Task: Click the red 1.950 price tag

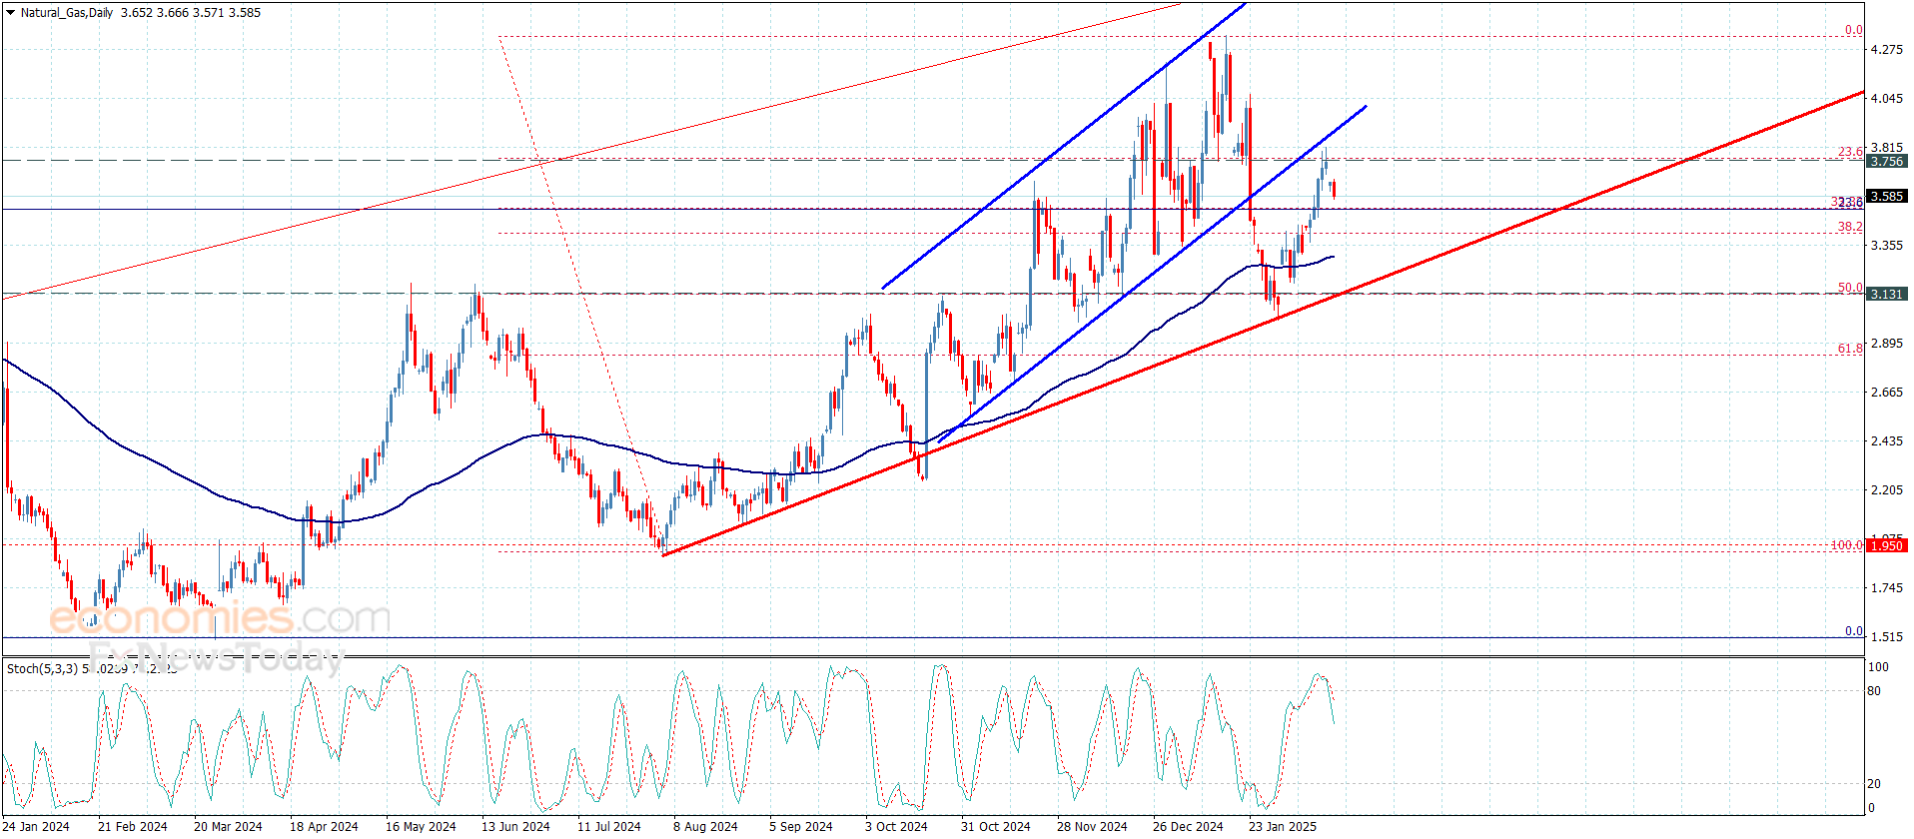Action: [x=1887, y=545]
